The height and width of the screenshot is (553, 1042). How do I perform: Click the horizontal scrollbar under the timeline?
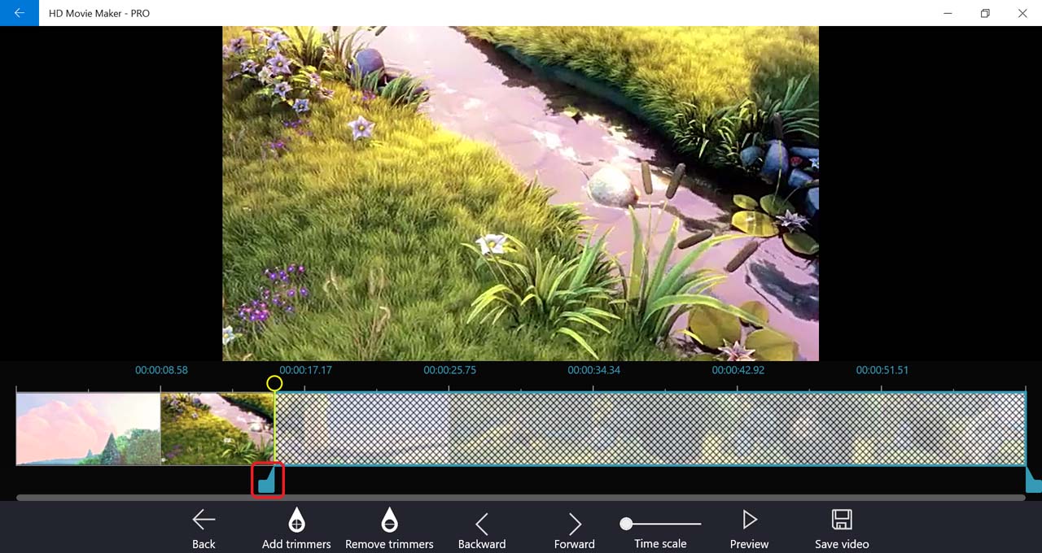[521, 497]
